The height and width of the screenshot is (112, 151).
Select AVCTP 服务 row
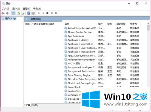pyautogui.click(x=102, y=64)
